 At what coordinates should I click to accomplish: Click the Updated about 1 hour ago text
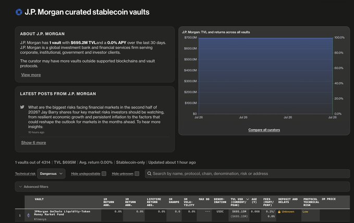point(172,162)
